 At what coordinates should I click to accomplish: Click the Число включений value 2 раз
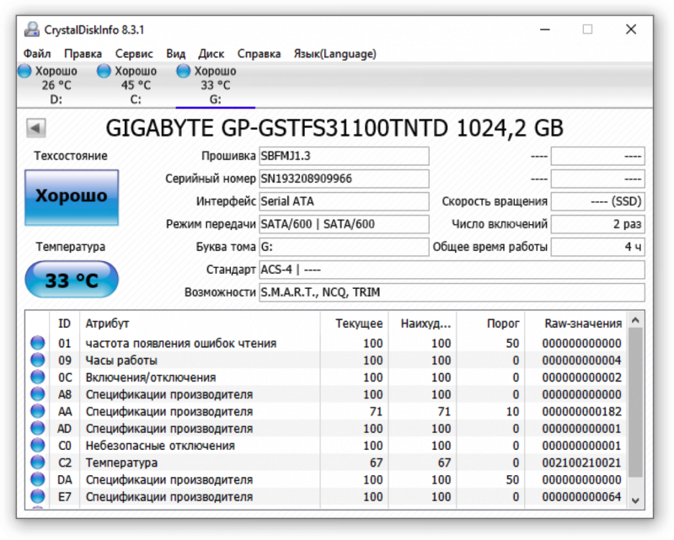pyautogui.click(x=598, y=224)
